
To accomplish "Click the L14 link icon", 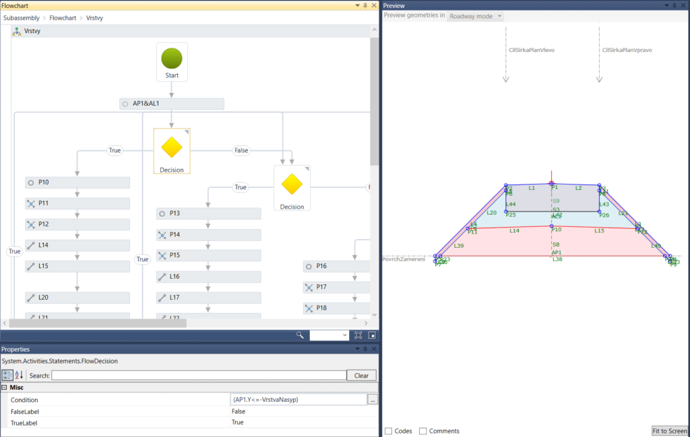I will [31, 246].
